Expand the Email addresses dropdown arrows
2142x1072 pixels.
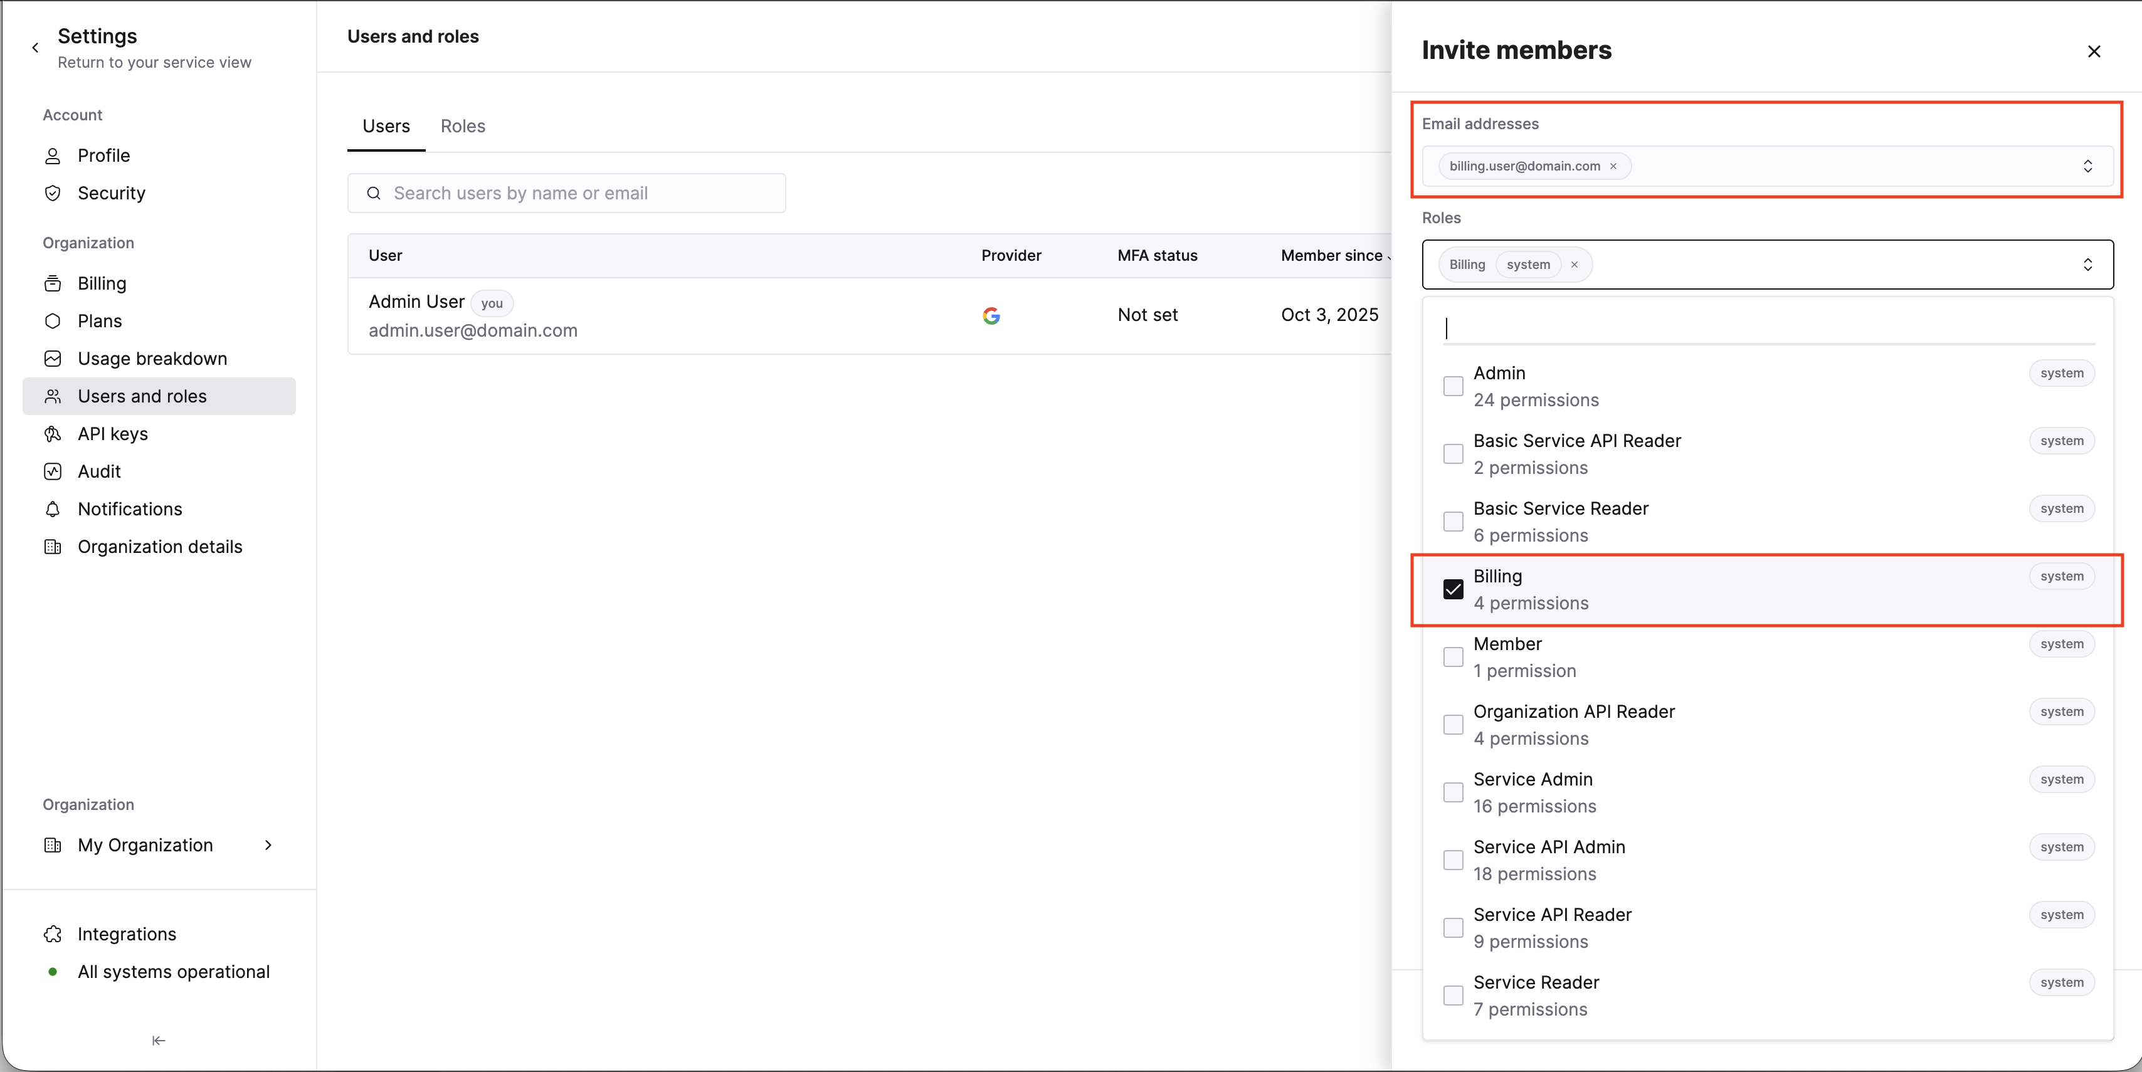pyautogui.click(x=2087, y=166)
